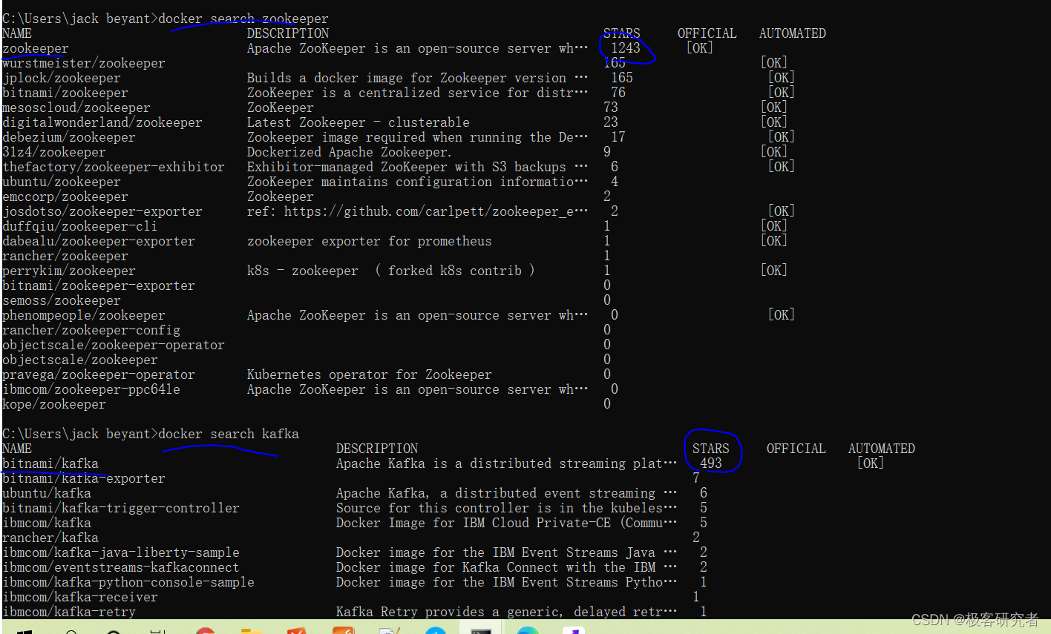Click the underlined zookeeper result name
The height and width of the screenshot is (634, 1051).
click(34, 47)
